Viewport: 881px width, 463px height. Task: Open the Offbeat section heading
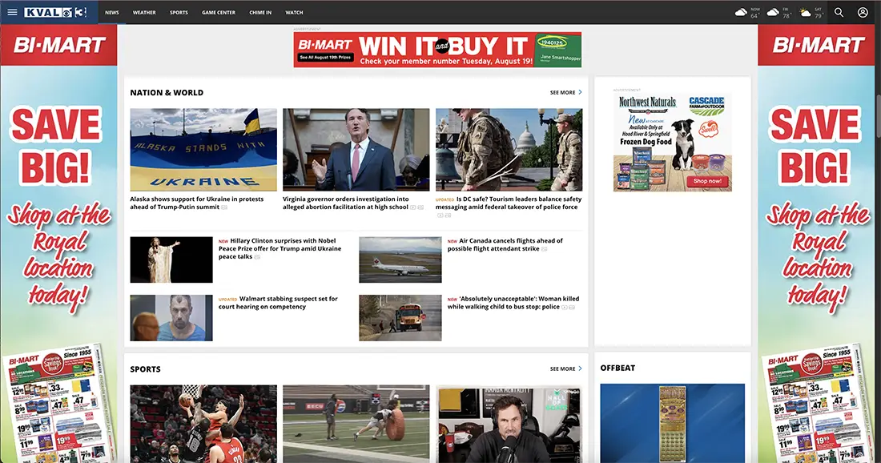pos(618,368)
